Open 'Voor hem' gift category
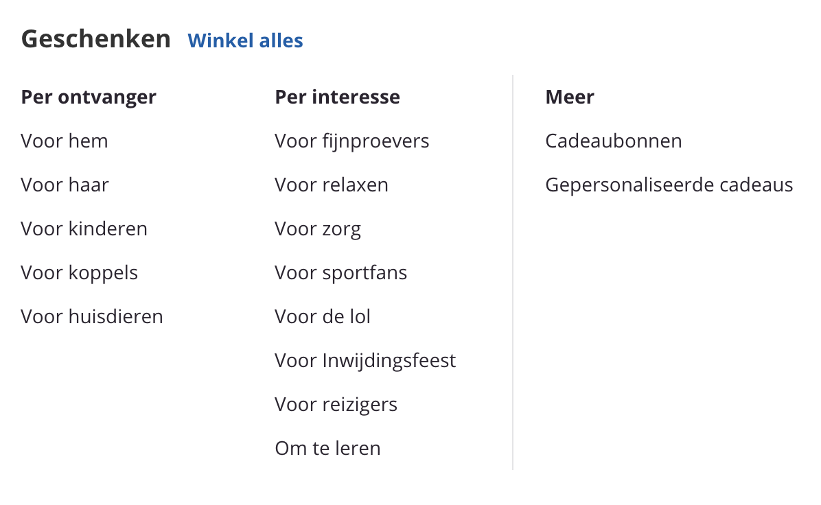821x505 pixels. pos(65,141)
